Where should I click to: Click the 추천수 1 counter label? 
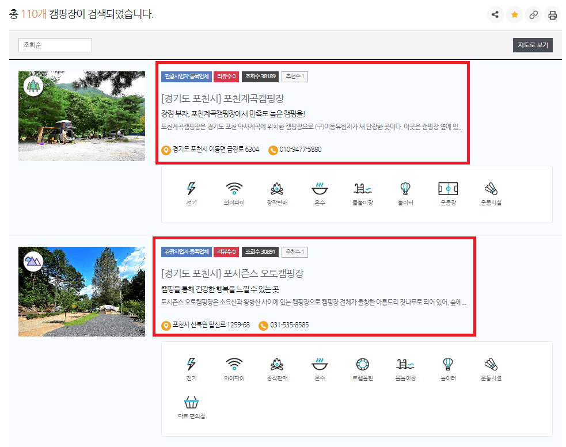point(294,77)
